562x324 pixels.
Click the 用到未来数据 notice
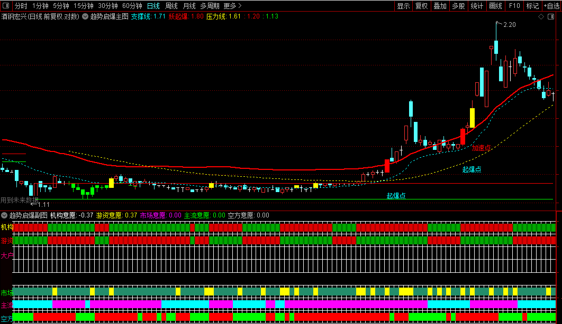pos(19,200)
